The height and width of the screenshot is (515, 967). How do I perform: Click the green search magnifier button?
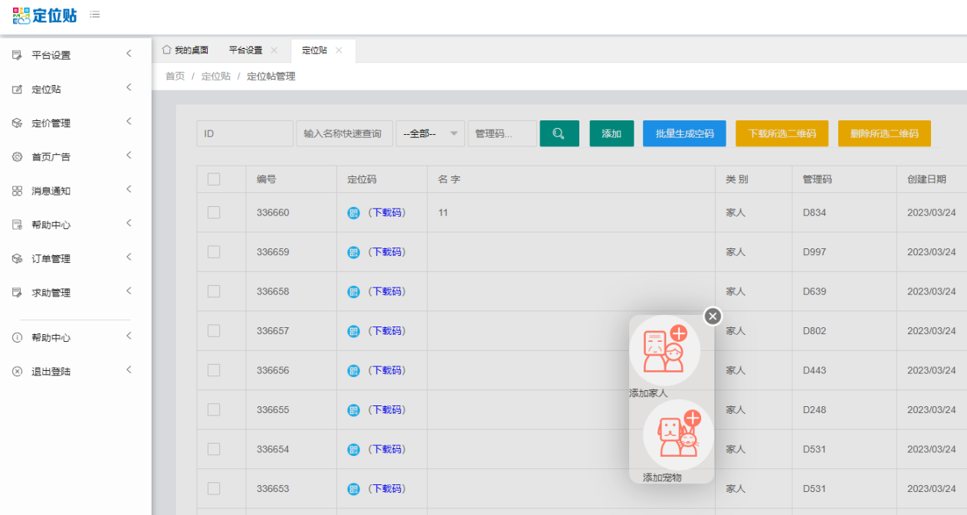559,133
